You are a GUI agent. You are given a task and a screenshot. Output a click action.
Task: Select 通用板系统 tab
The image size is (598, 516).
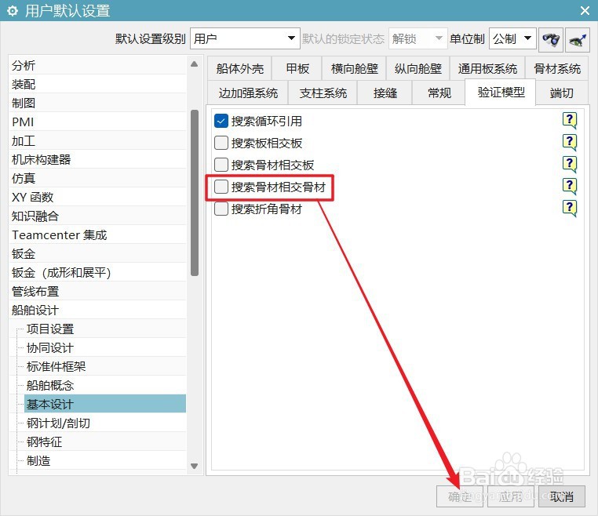pos(487,68)
